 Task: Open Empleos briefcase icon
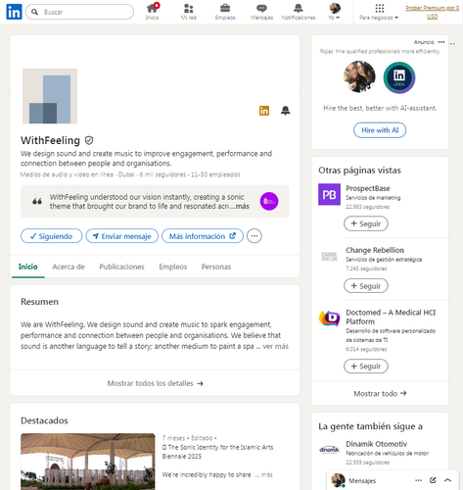(225, 12)
